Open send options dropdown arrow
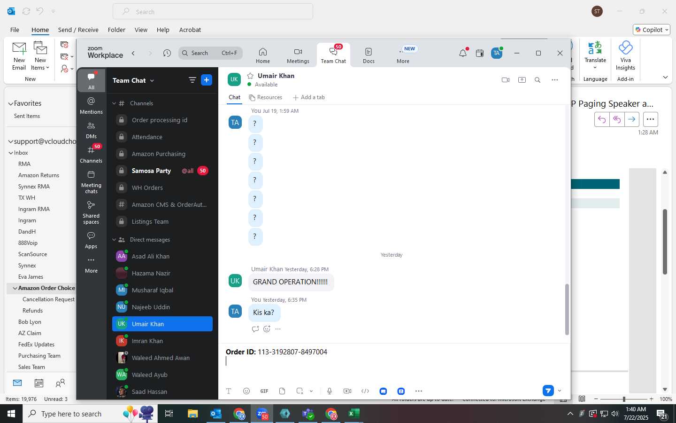The width and height of the screenshot is (676, 423). click(x=560, y=391)
